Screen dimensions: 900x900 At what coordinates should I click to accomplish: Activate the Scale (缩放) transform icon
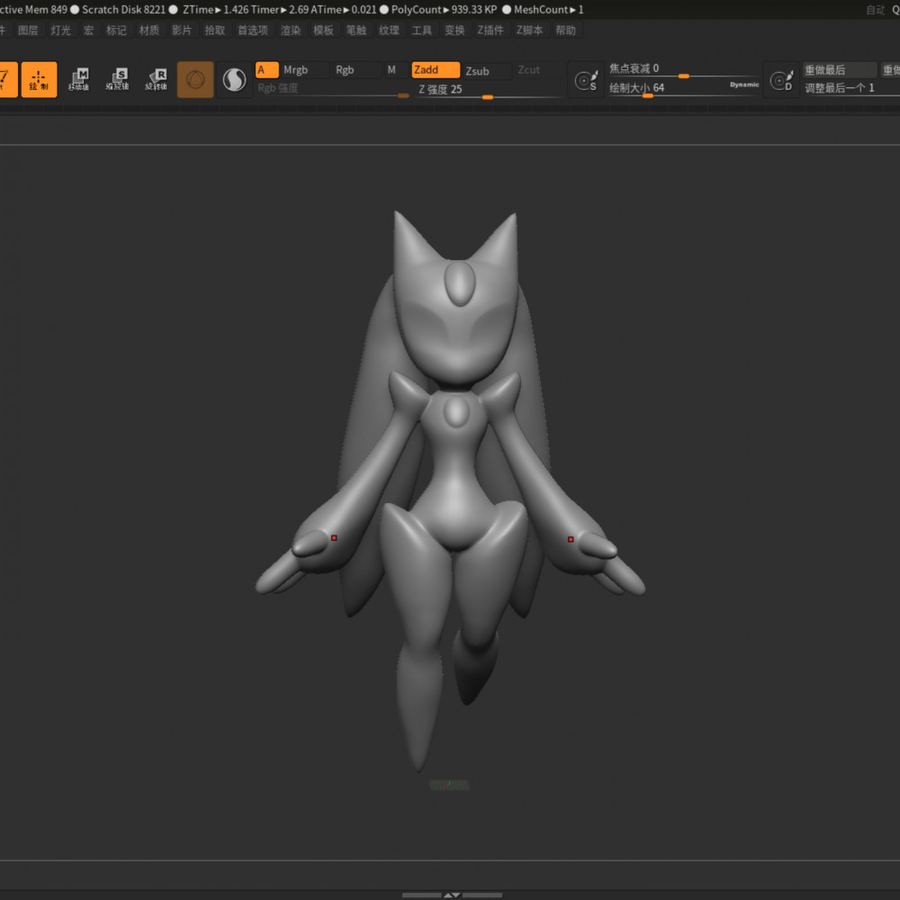click(x=117, y=79)
